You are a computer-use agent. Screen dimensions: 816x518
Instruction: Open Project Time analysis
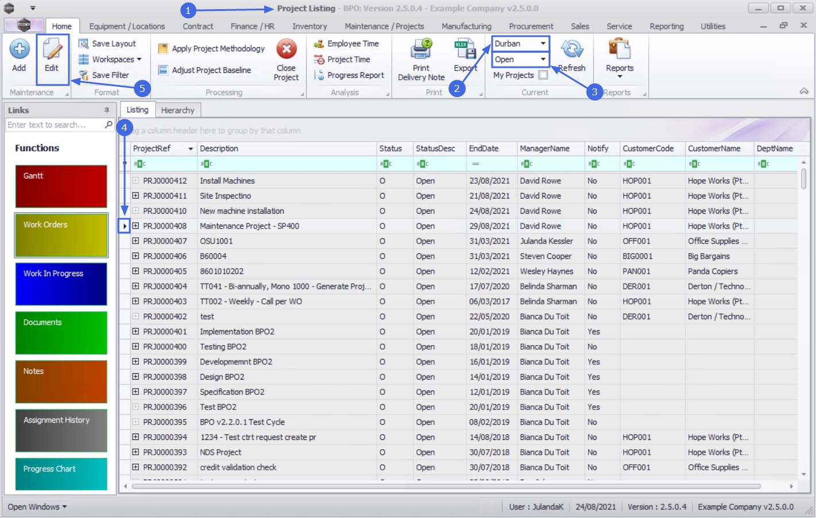pyautogui.click(x=342, y=60)
